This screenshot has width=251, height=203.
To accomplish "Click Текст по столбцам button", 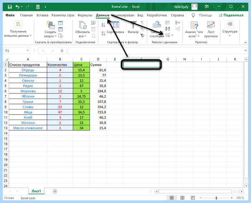I will pos(157,29).
